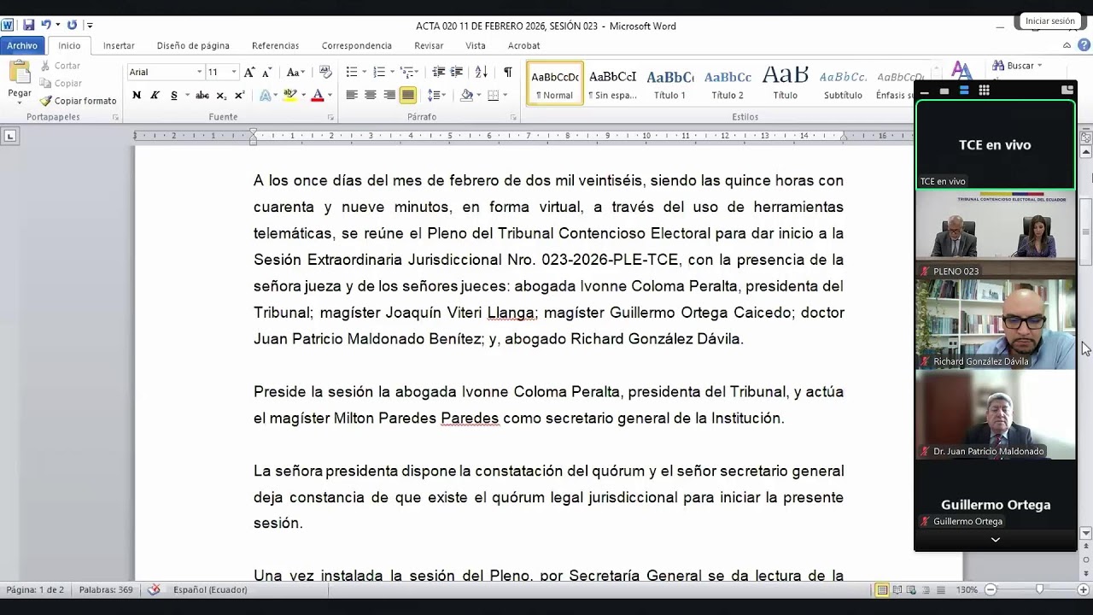
Task: Expand the Párrafo dialog launcher
Action: click(x=513, y=117)
